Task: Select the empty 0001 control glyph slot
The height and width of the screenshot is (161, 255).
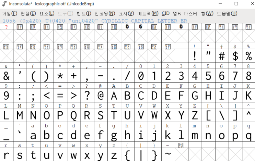Action: [x=20, y=36]
